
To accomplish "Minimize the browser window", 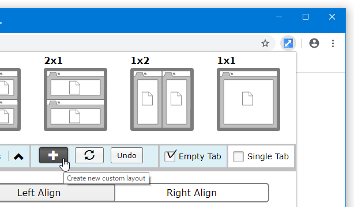I will [279, 17].
